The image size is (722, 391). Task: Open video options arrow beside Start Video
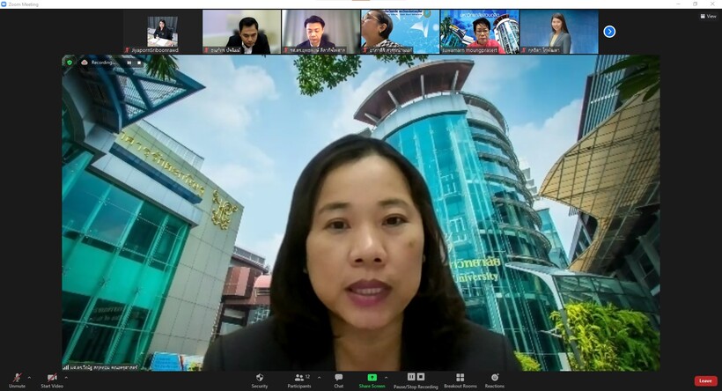[66, 378]
